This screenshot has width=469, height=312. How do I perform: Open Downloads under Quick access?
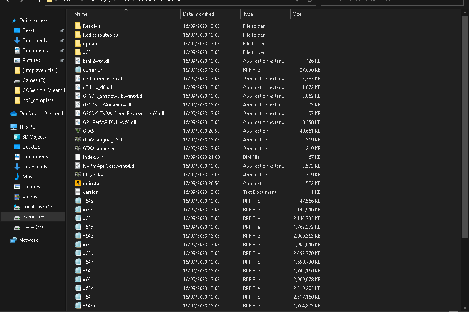click(35, 40)
